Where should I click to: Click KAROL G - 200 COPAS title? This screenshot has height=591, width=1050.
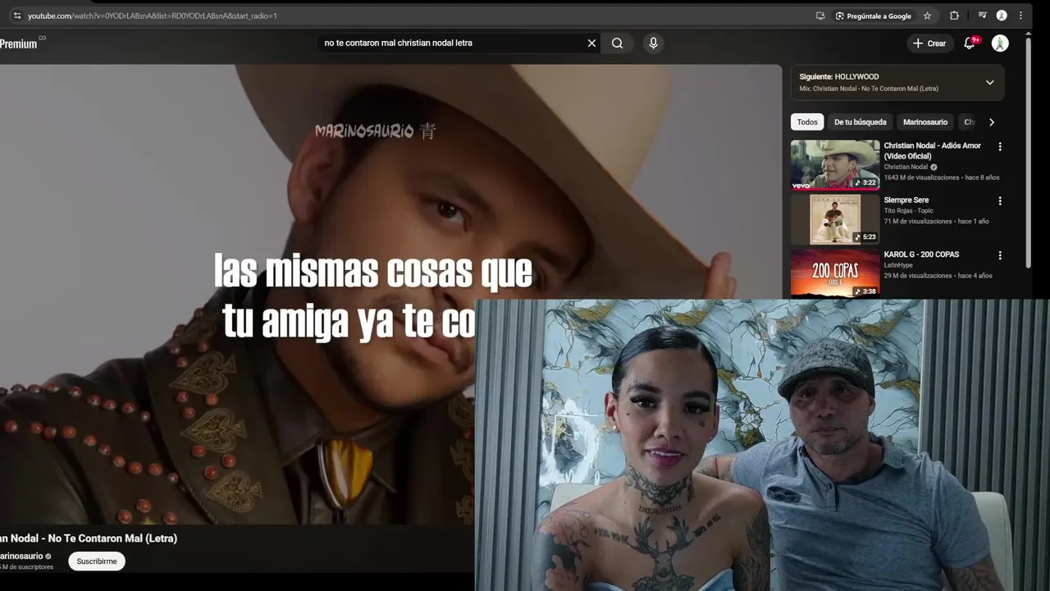pos(921,254)
